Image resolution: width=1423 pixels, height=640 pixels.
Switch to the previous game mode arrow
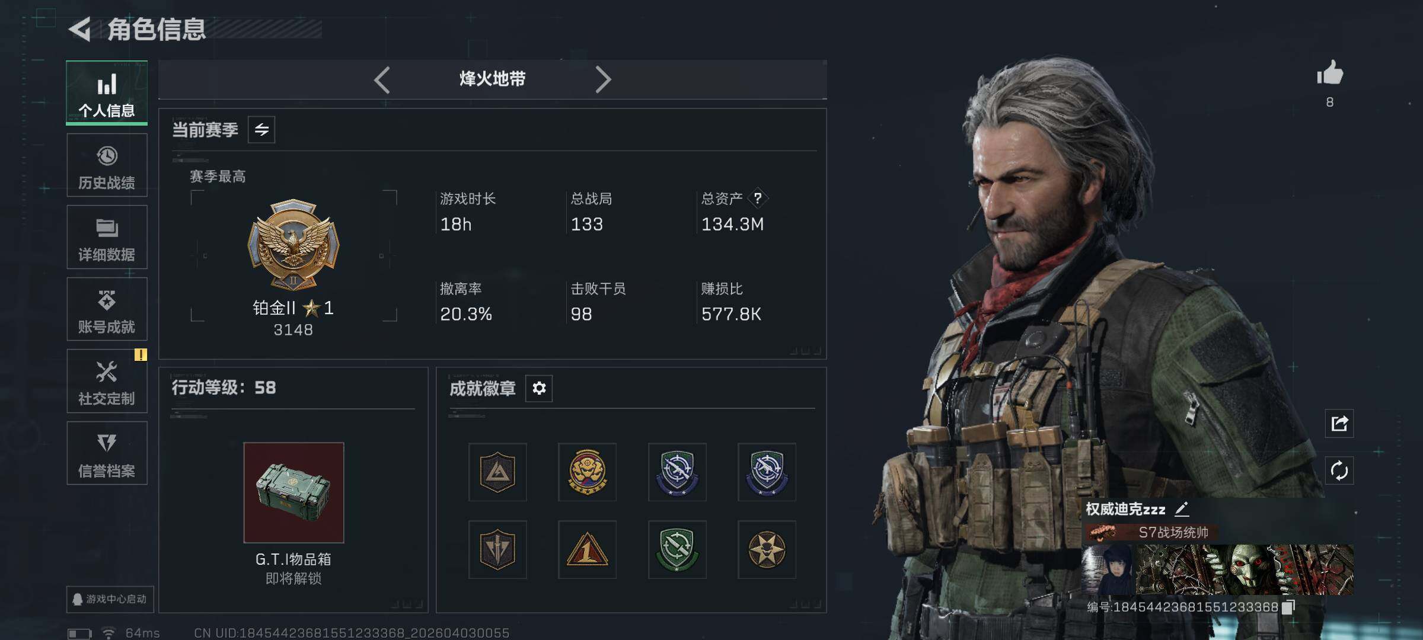pos(382,79)
